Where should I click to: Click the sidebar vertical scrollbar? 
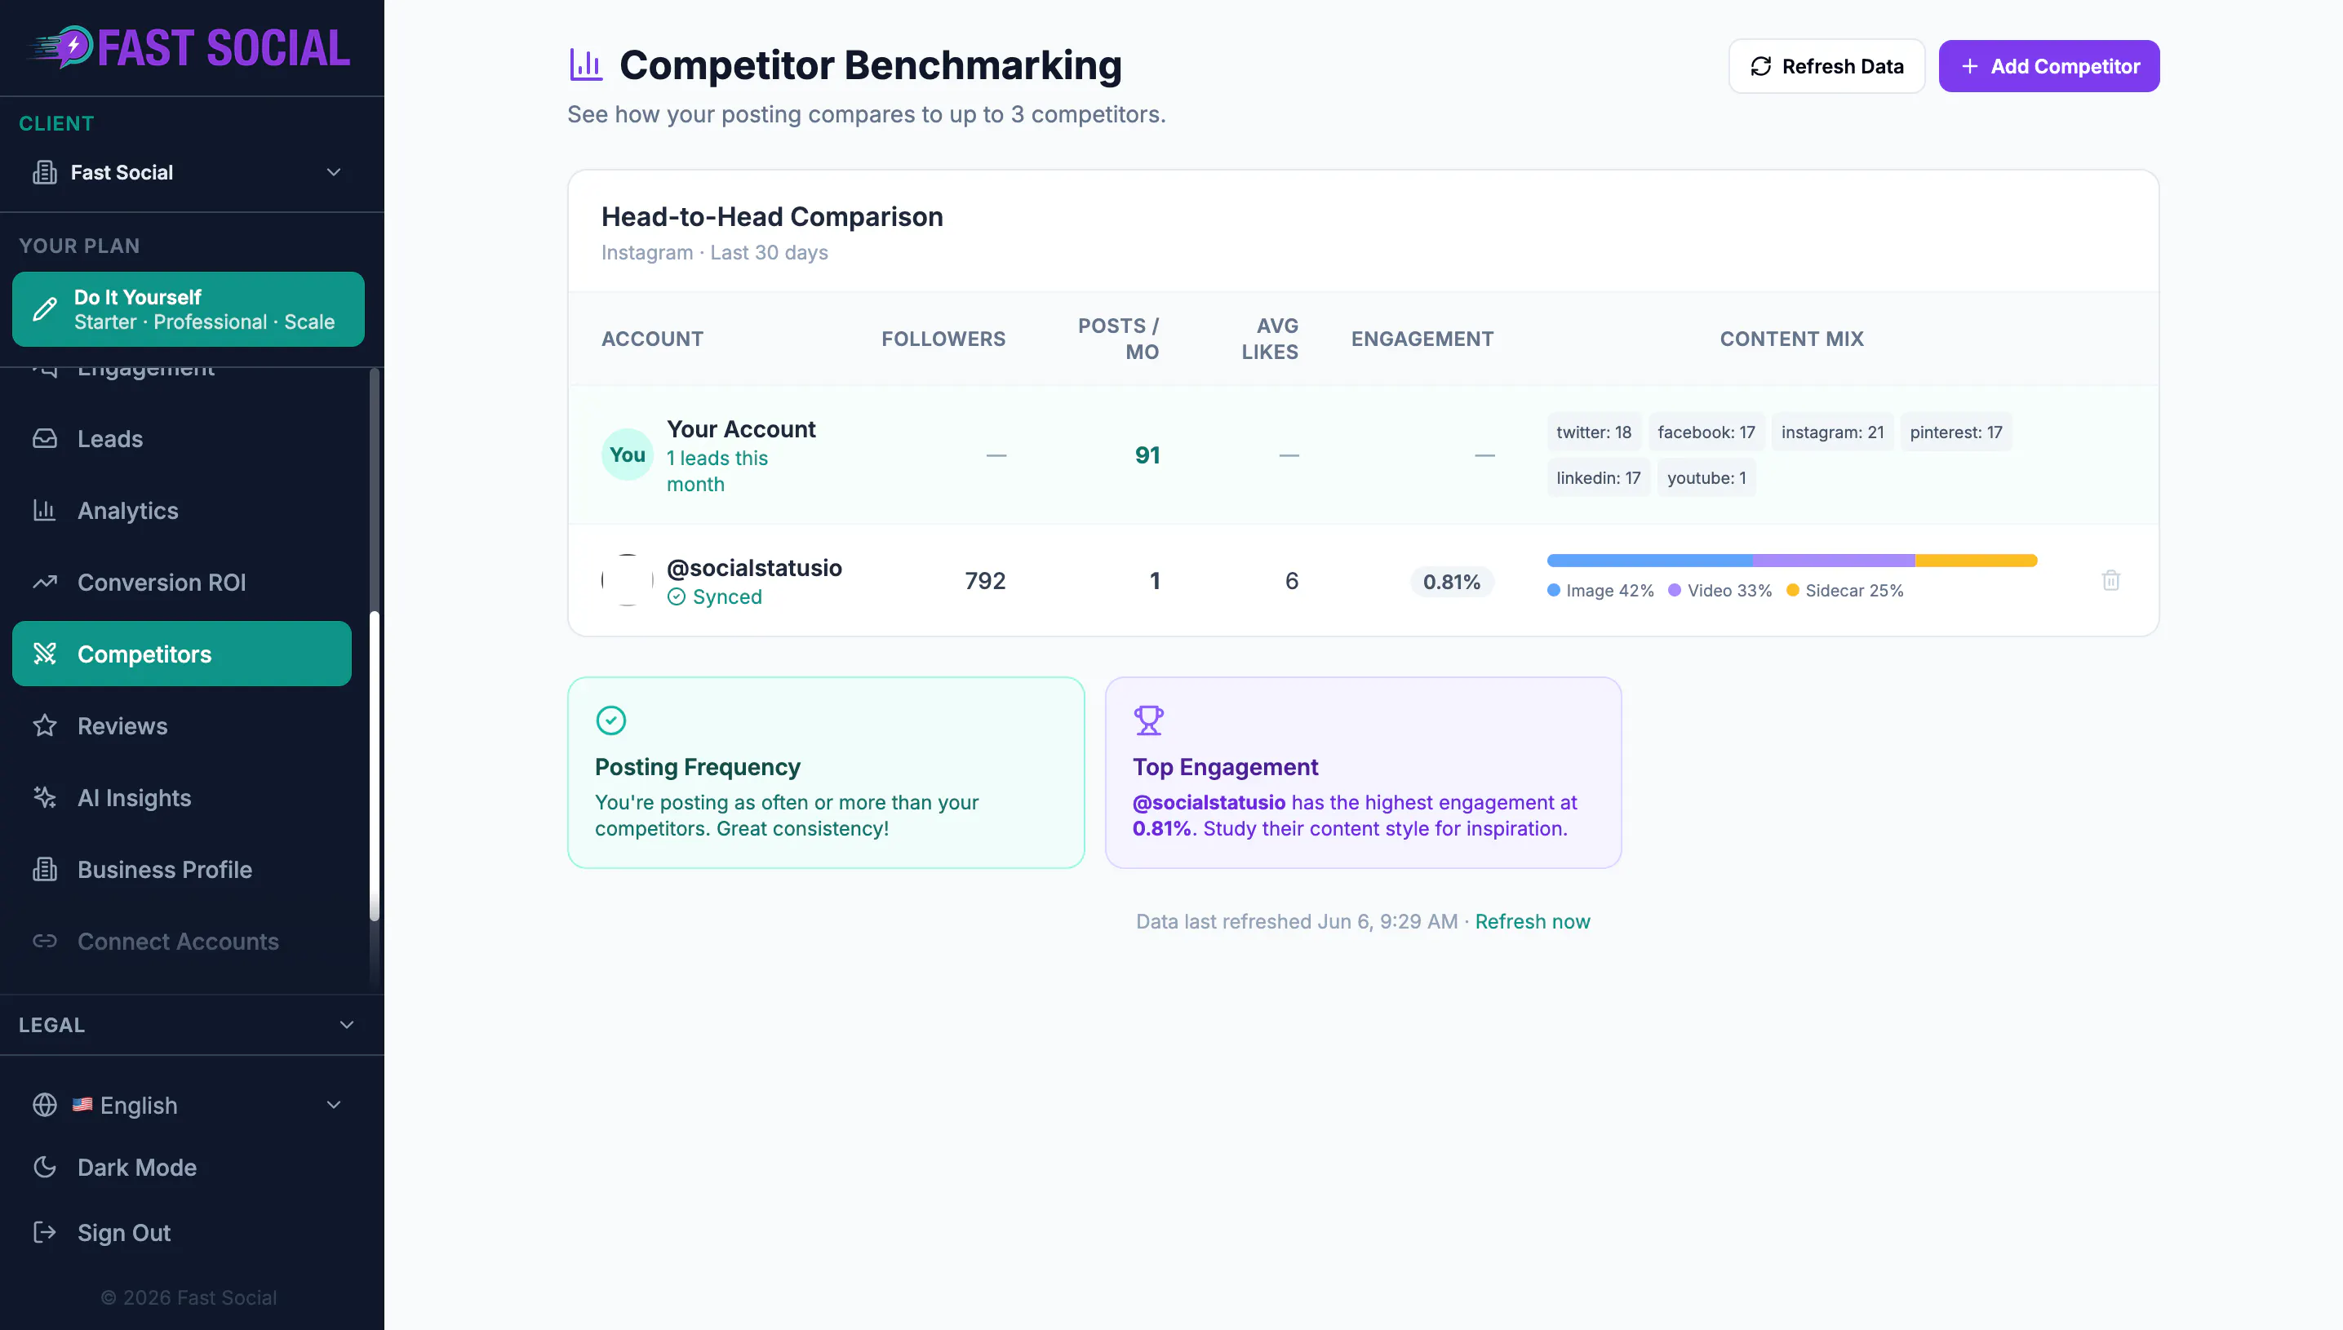[x=374, y=765]
